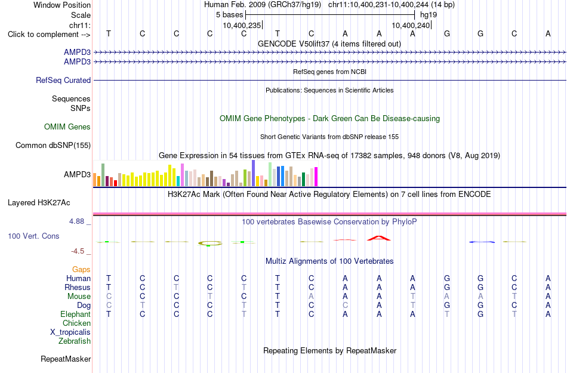
Task: Click 'Human Feb. 2009 (GRCh37/hg19)' assembly text
Action: coord(263,5)
